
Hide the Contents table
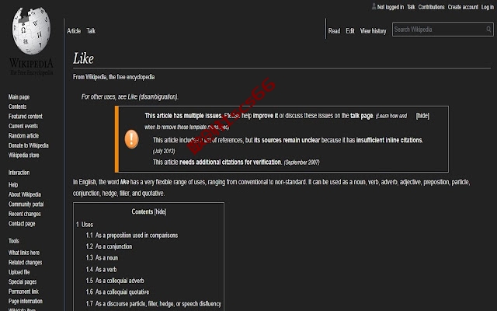160,211
